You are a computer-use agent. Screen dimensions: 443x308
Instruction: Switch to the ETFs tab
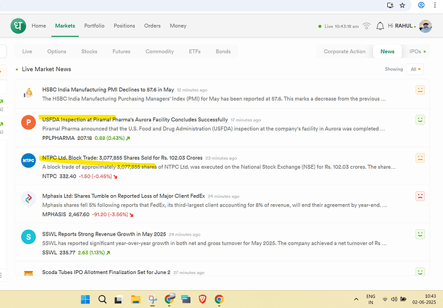[195, 51]
